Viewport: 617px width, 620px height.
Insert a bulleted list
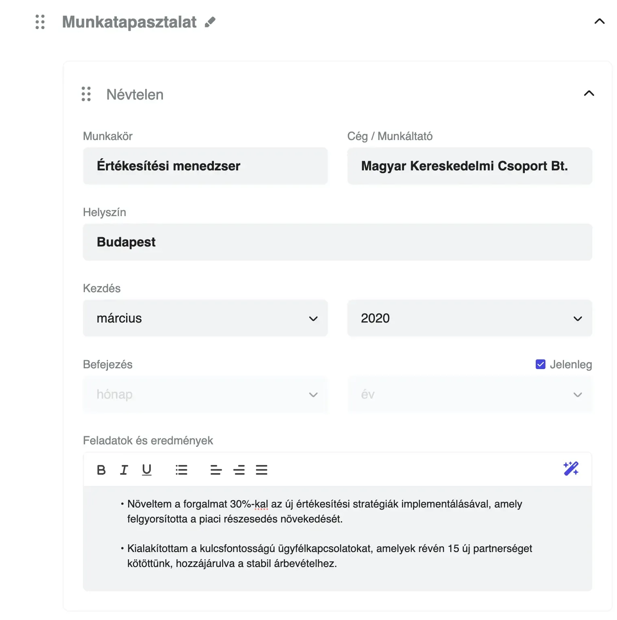181,469
